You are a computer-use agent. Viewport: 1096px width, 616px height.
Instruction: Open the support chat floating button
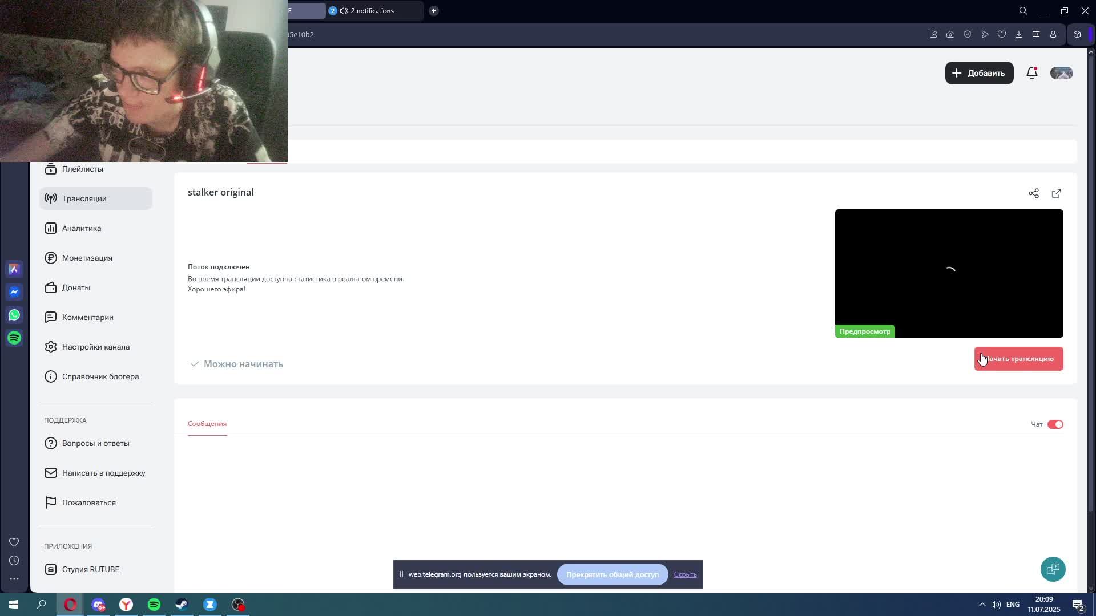pos(1053,569)
